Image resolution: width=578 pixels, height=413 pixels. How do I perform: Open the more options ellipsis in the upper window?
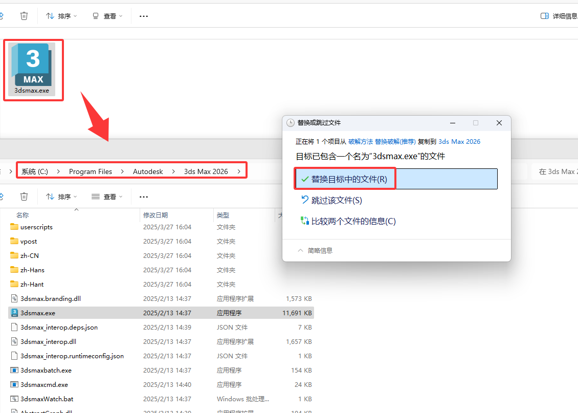[144, 16]
